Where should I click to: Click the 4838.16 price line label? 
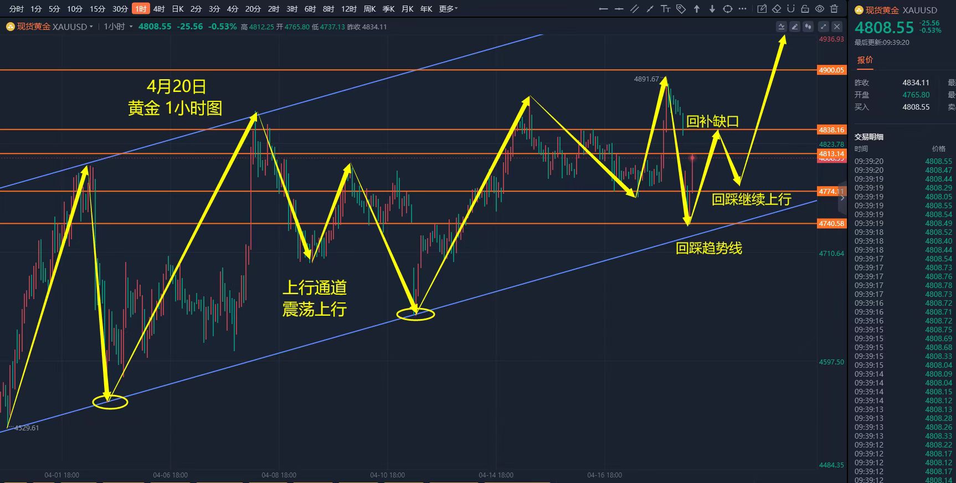pos(832,130)
